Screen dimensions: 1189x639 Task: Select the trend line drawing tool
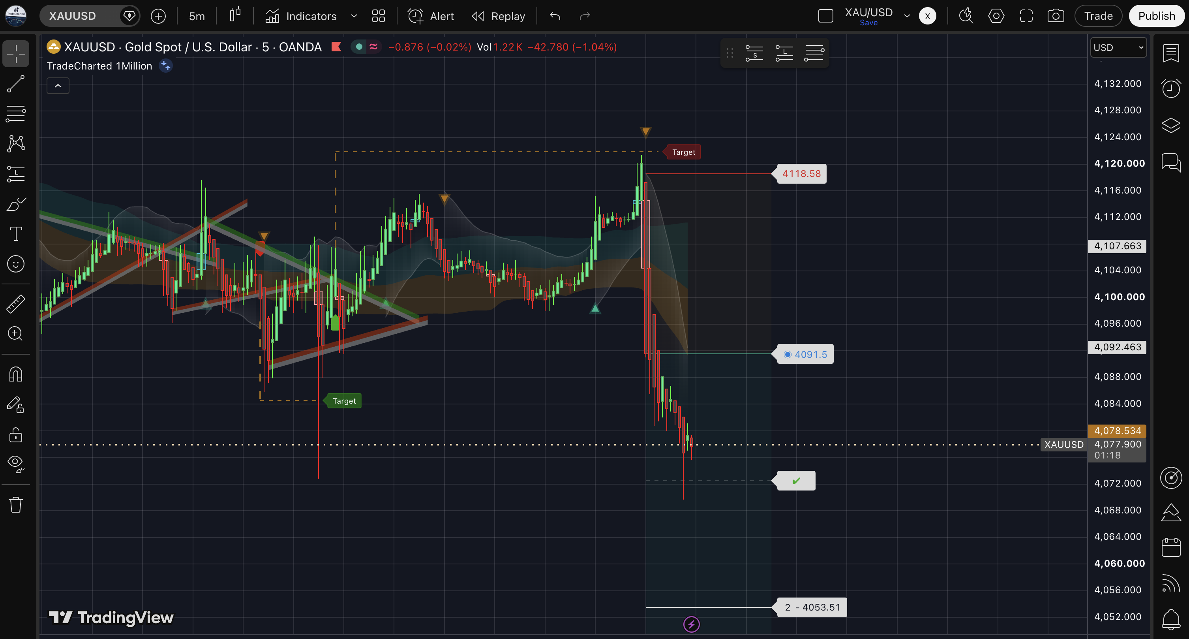tap(16, 84)
